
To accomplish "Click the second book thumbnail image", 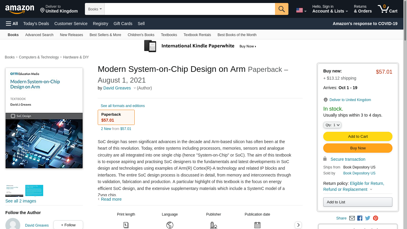I will point(34,191).
